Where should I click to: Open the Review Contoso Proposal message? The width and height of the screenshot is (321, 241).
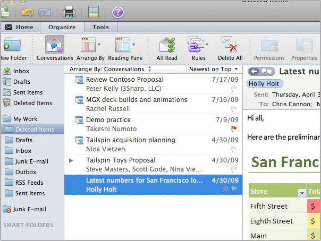(153, 84)
